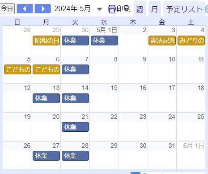Viewport: 208px width, 174px height.
Task: Switch to the 予定リスト tab
Action: [184, 9]
